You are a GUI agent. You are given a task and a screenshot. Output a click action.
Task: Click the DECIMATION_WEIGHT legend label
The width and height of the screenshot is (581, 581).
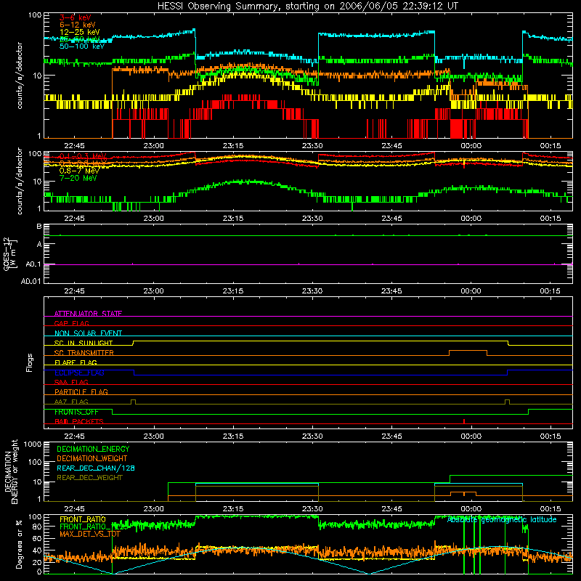92,458
